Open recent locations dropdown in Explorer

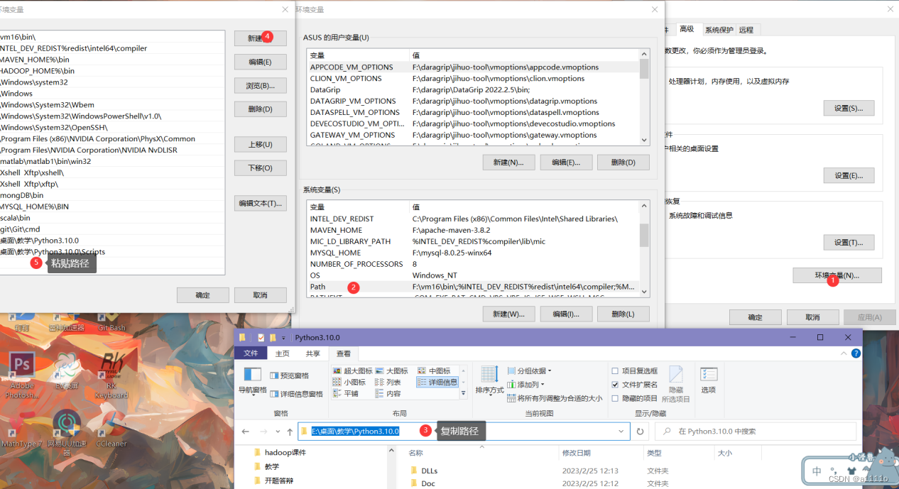(x=277, y=432)
